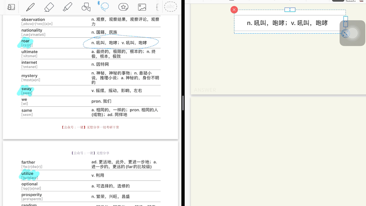This screenshot has height=206, width=366.
Task: Tap the AssistiveTouch floating button
Action: point(353,33)
